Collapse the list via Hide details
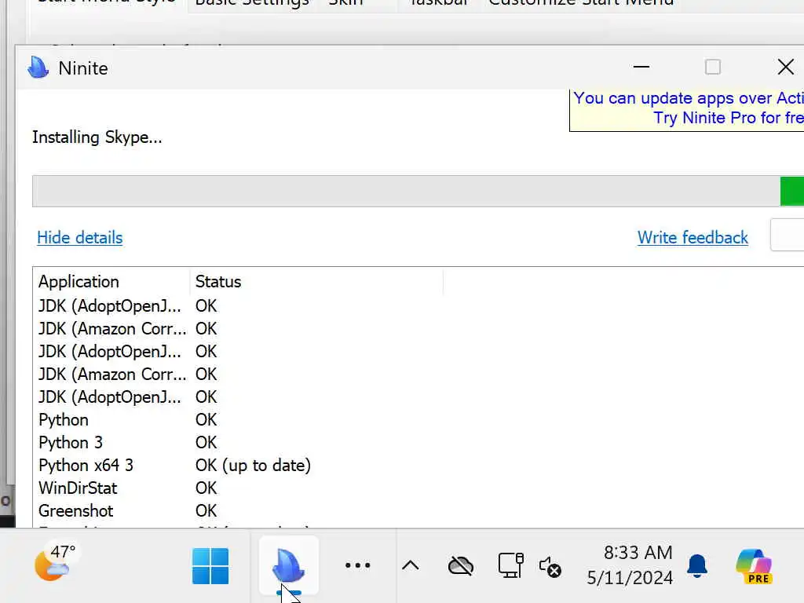This screenshot has width=804, height=603. tap(80, 237)
